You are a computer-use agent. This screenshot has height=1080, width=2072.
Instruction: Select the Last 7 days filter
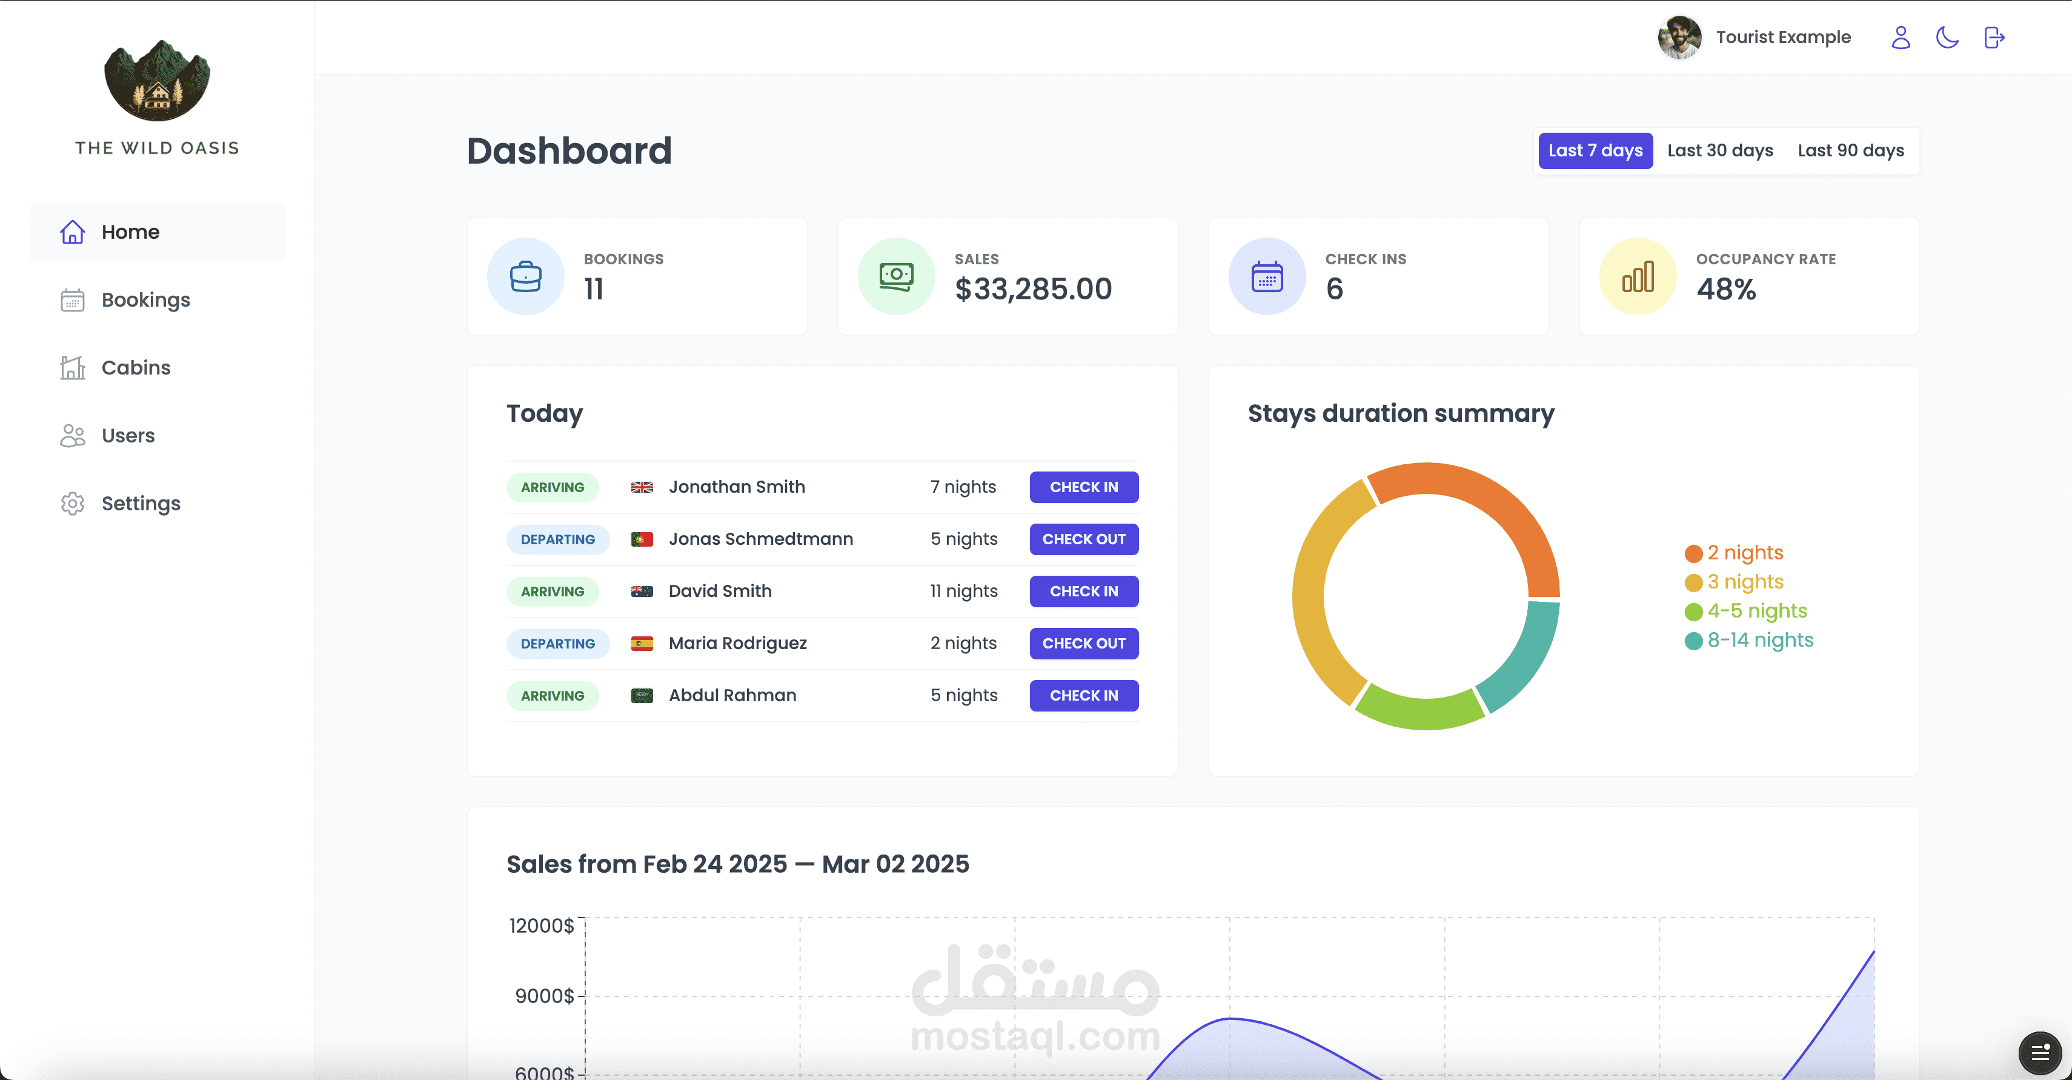coord(1595,150)
